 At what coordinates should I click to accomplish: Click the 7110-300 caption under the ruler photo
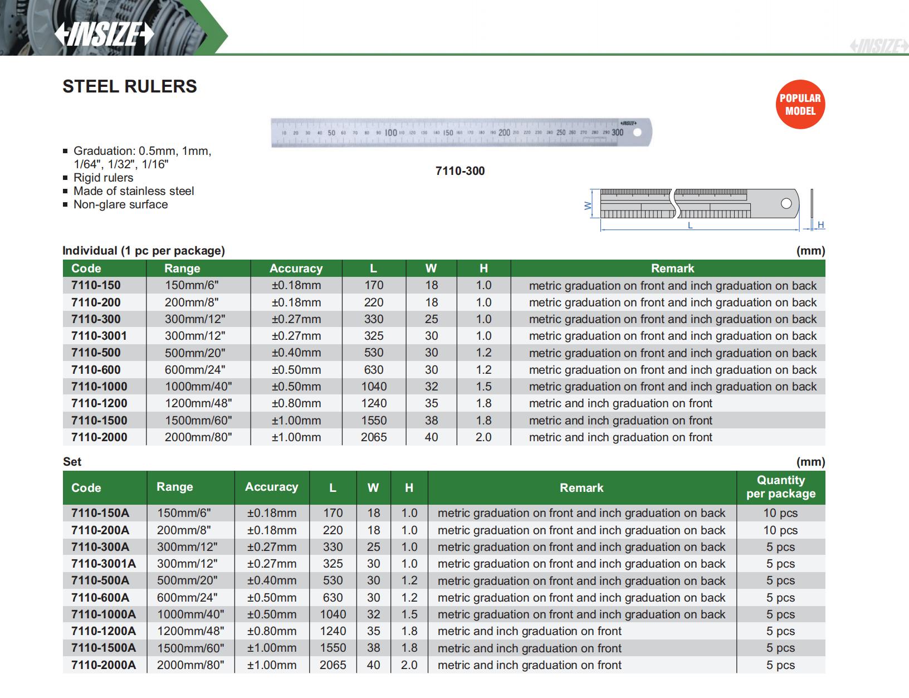coord(460,171)
